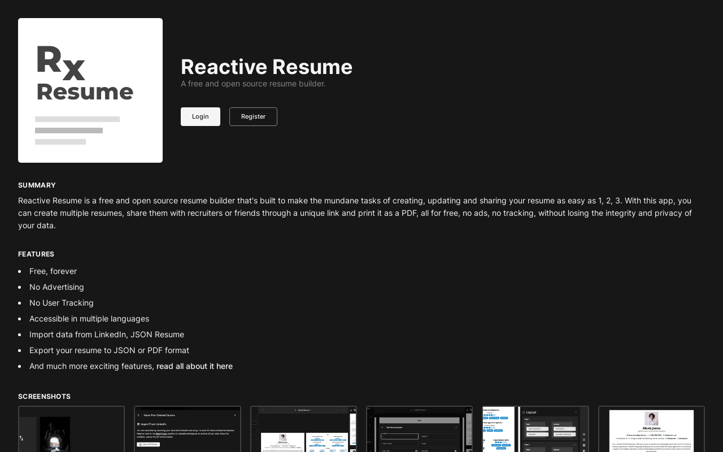Open the Login button
This screenshot has width=723, height=452.
201,116
